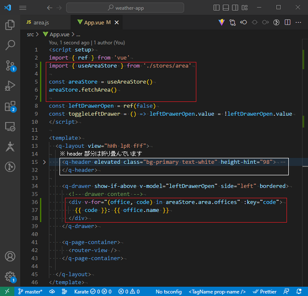308x296 pixels.
Task: Click the 'useAreaStore' import on line 3
Action: click(x=97, y=66)
